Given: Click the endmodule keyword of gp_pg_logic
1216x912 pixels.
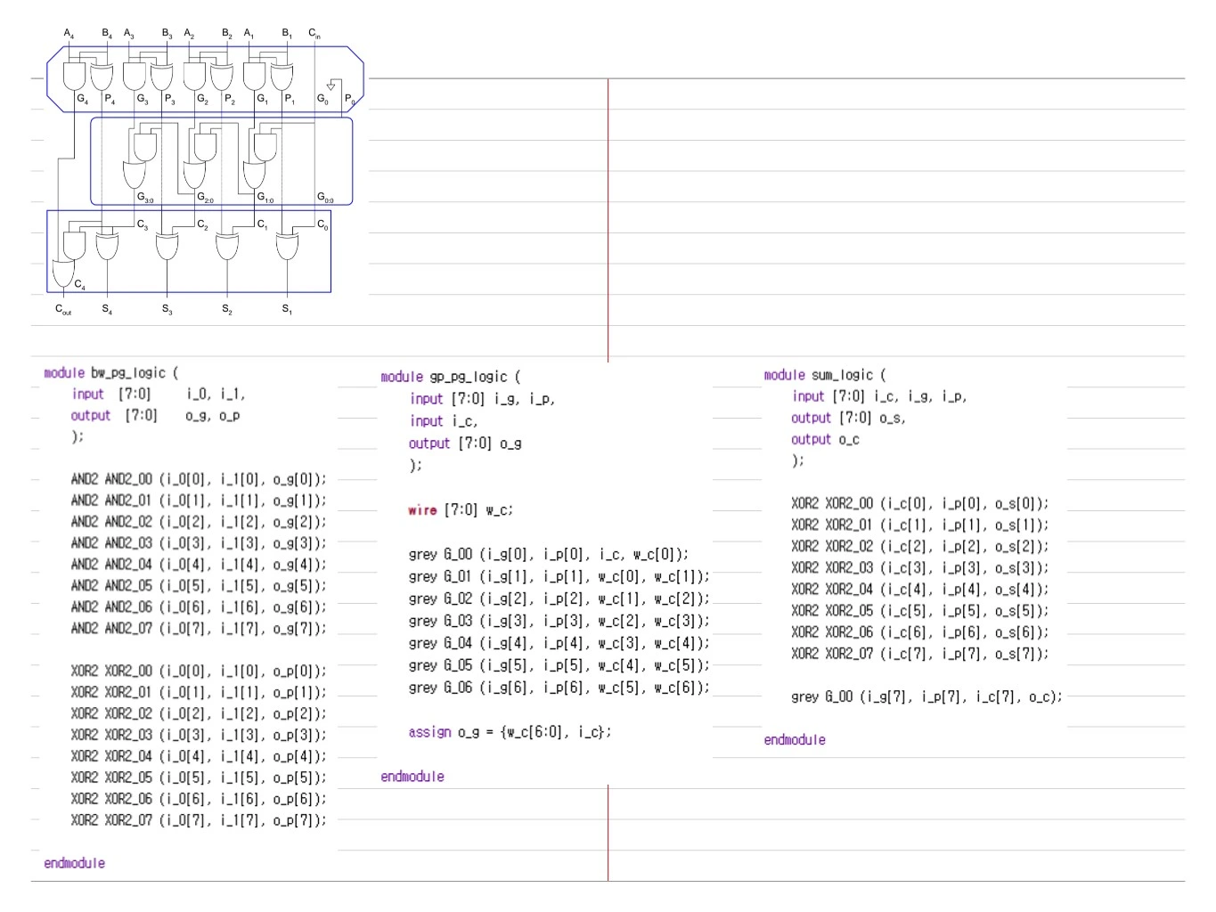Looking at the screenshot, I should click(x=412, y=777).
